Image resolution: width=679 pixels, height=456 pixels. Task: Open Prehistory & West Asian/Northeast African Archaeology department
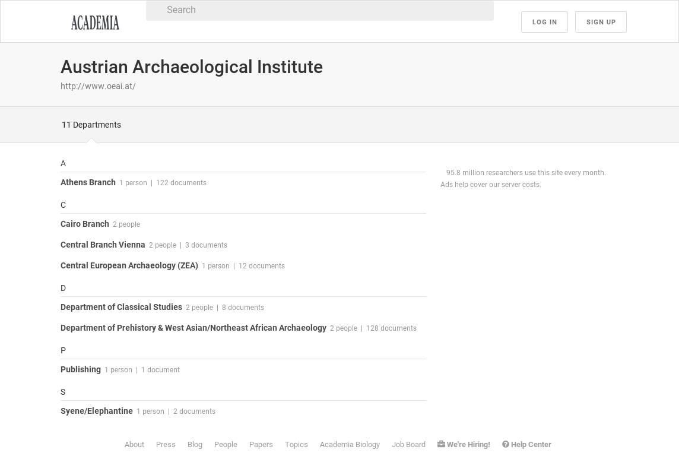[x=193, y=328]
